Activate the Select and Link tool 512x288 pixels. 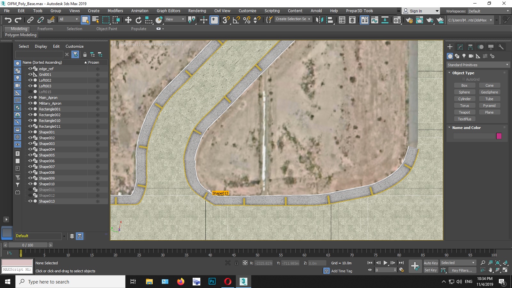pos(30,20)
